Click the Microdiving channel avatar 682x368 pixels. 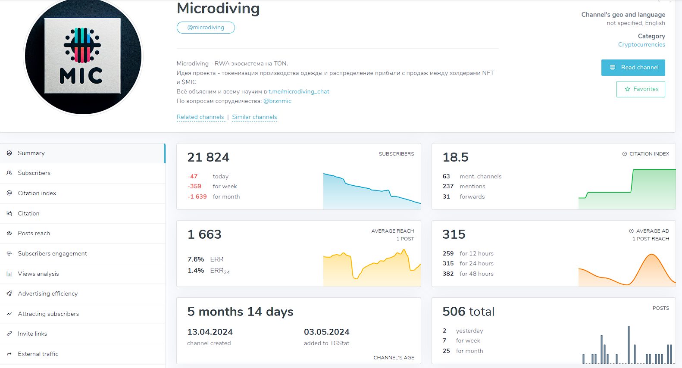pyautogui.click(x=83, y=56)
